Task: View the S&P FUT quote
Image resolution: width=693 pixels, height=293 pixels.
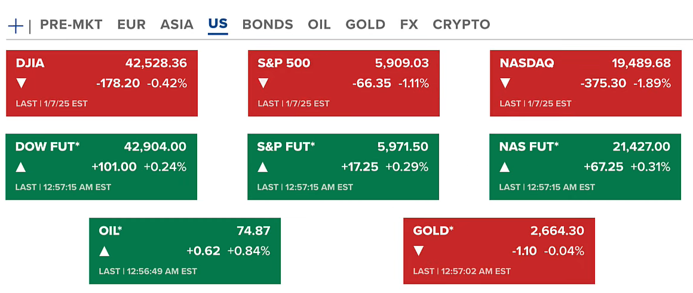Action: 286,147
